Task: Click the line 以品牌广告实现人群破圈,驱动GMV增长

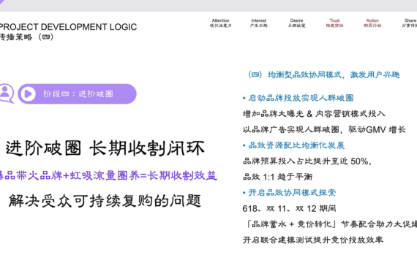Action: click(x=324, y=129)
